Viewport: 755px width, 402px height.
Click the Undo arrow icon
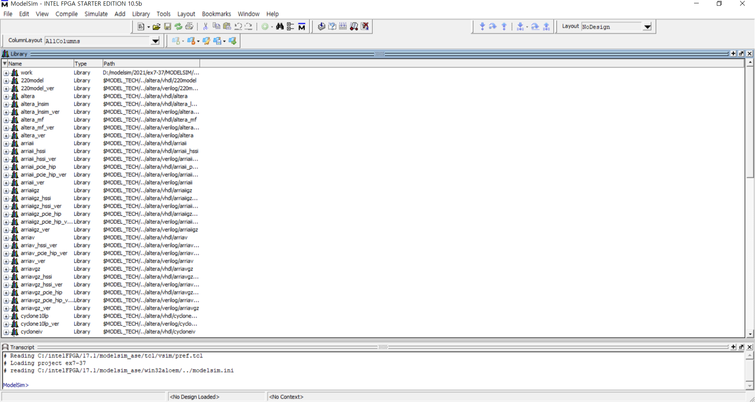click(238, 26)
